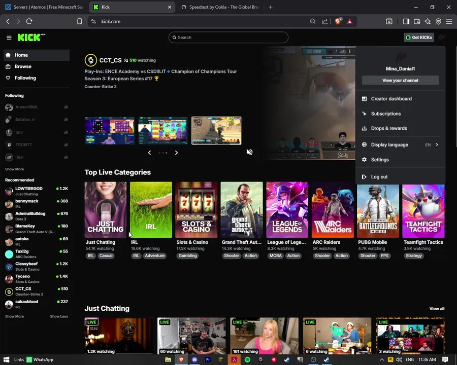Open the IRL category card
457x365 pixels.
pos(151,210)
